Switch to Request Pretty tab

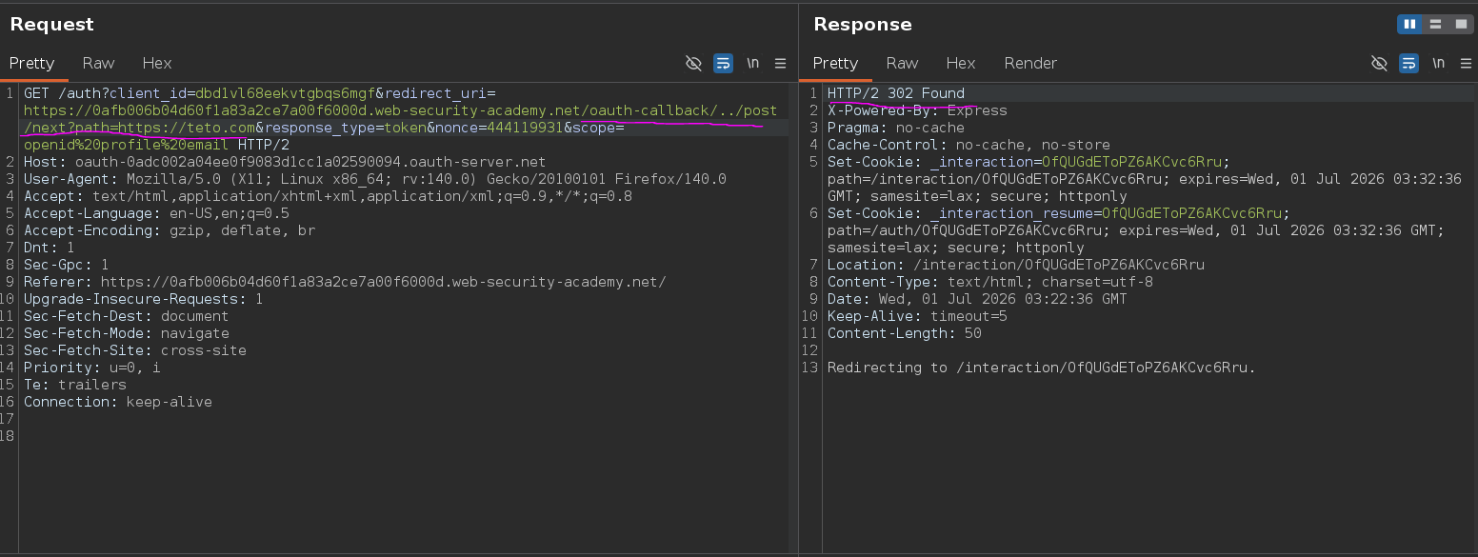click(31, 63)
